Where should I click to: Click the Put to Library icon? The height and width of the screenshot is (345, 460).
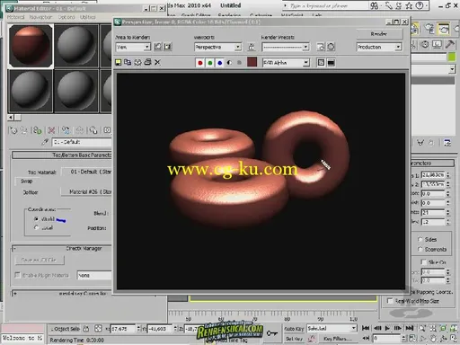93,130
